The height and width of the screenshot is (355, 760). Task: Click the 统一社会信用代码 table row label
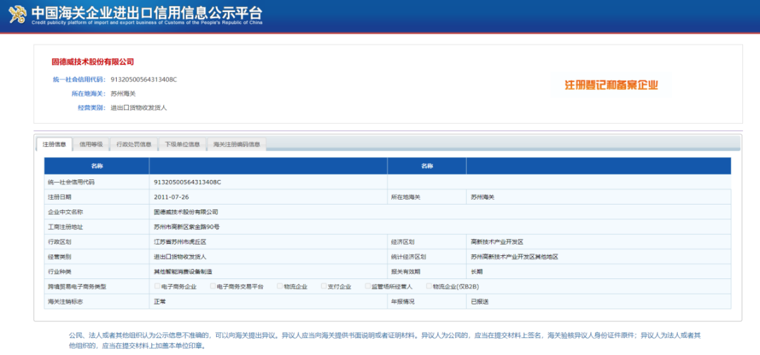[71, 182]
